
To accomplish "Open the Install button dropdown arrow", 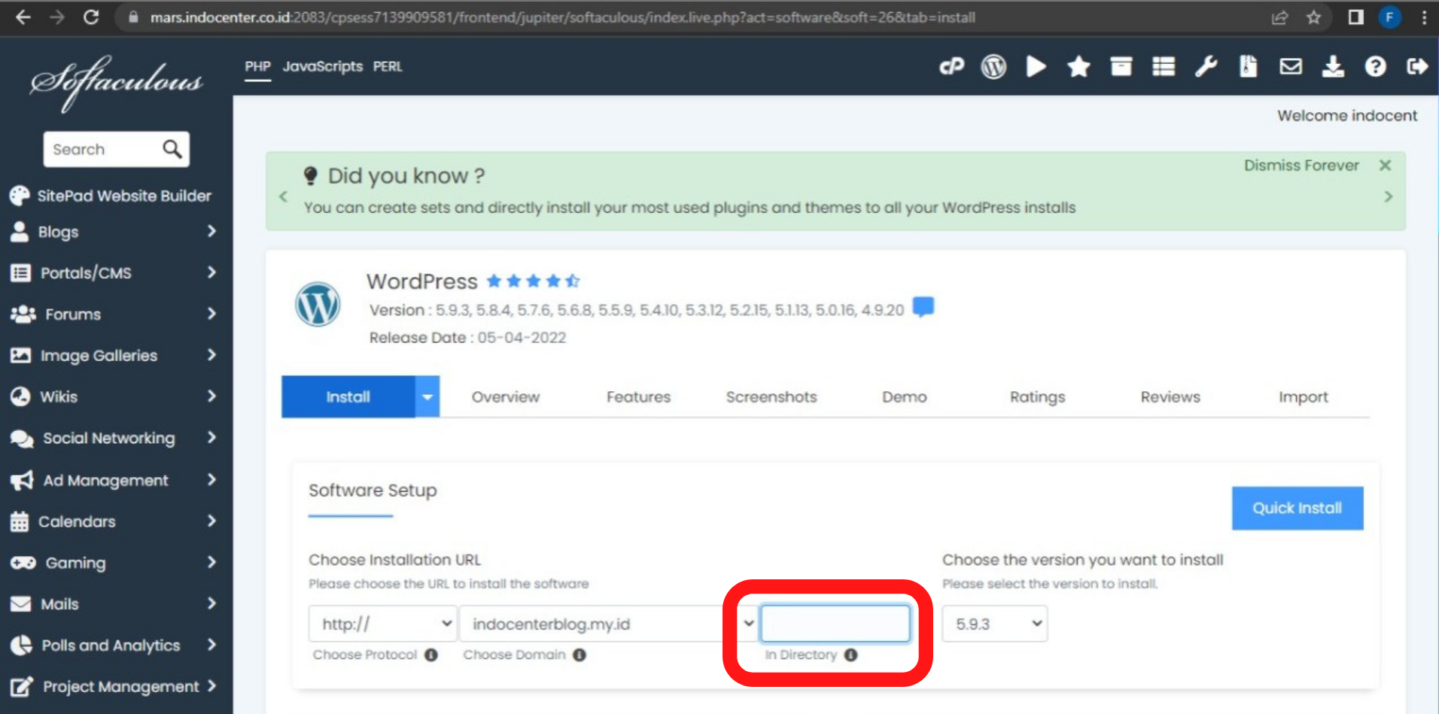I will (x=427, y=397).
